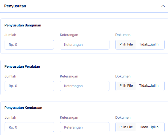Click the Penyusutan Peralatan heading
The height and width of the screenshot is (135, 168).
22,66
